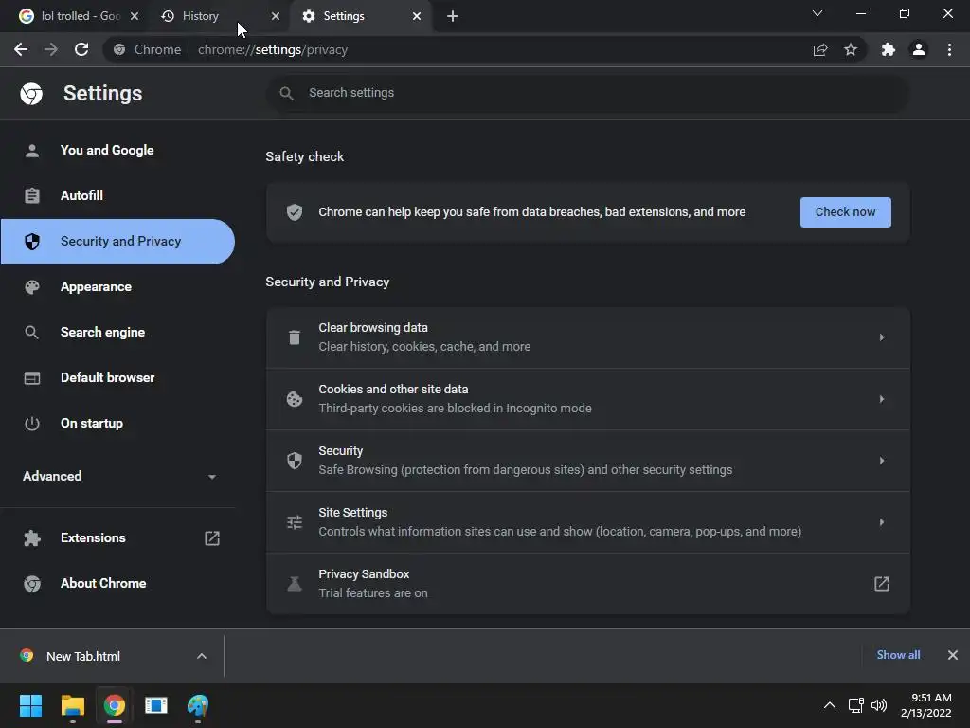The width and height of the screenshot is (970, 728).
Task: Click the site info icon in address bar
Action: [119, 49]
